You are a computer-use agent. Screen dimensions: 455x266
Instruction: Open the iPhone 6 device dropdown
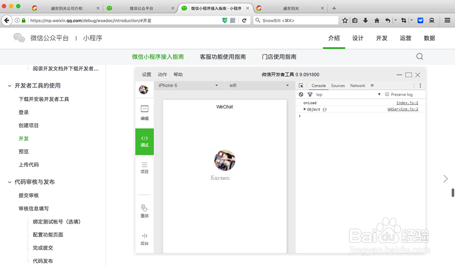click(x=188, y=85)
